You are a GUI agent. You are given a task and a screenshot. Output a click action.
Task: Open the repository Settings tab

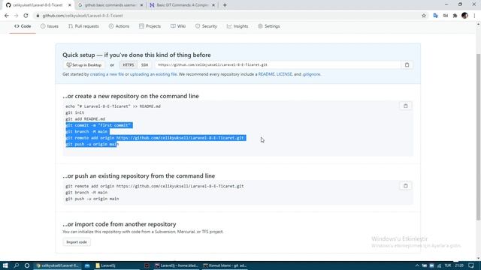click(x=269, y=26)
